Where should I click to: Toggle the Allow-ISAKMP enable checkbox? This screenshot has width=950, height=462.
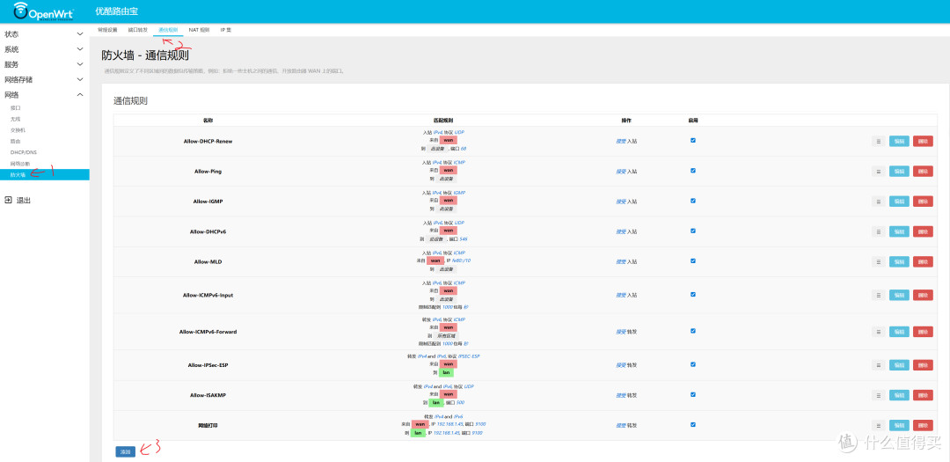pyautogui.click(x=693, y=394)
